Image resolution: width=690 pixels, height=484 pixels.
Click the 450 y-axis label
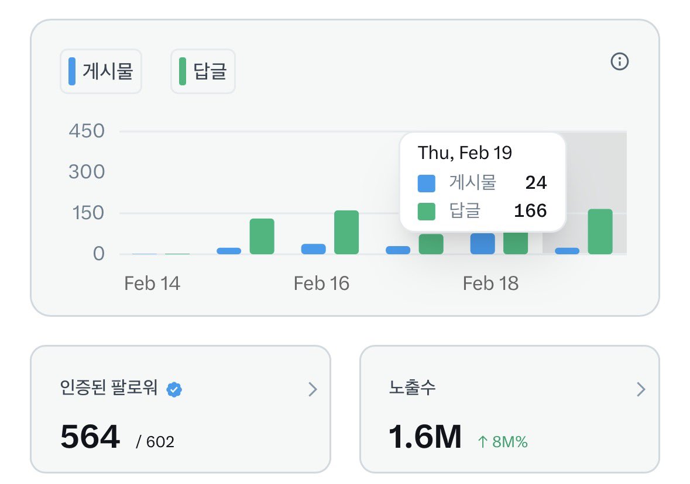coord(87,131)
